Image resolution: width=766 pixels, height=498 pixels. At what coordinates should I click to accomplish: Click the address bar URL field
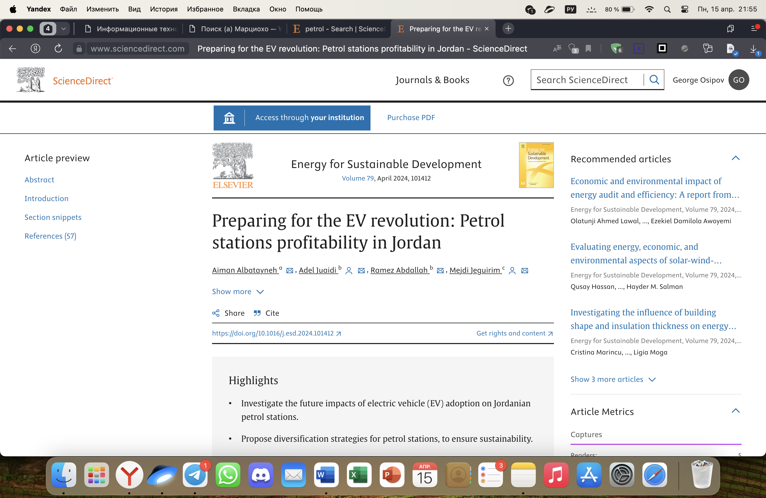137,49
